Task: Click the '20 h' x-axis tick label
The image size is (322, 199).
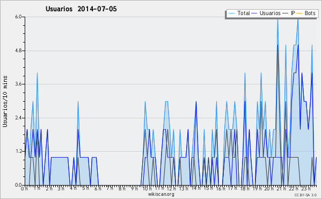Action: (x=269, y=188)
